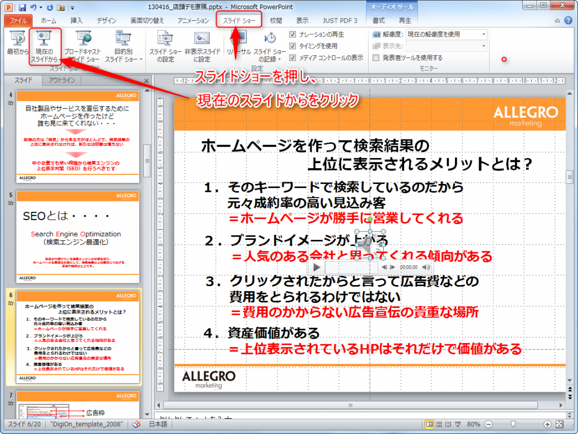Image resolution: width=578 pixels, height=434 pixels.
Task: Switch to the 表示 ribbon tab
Action: pyautogui.click(x=303, y=21)
